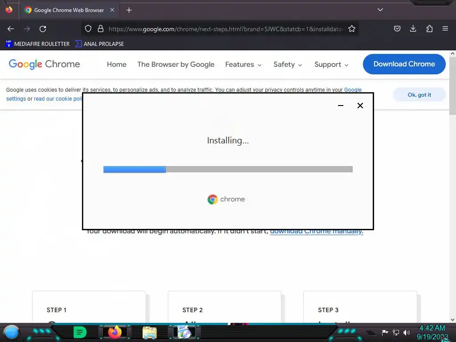Viewport: 456px width, 342px height.
Task: Click the STEP 1 card
Action: coord(89,307)
